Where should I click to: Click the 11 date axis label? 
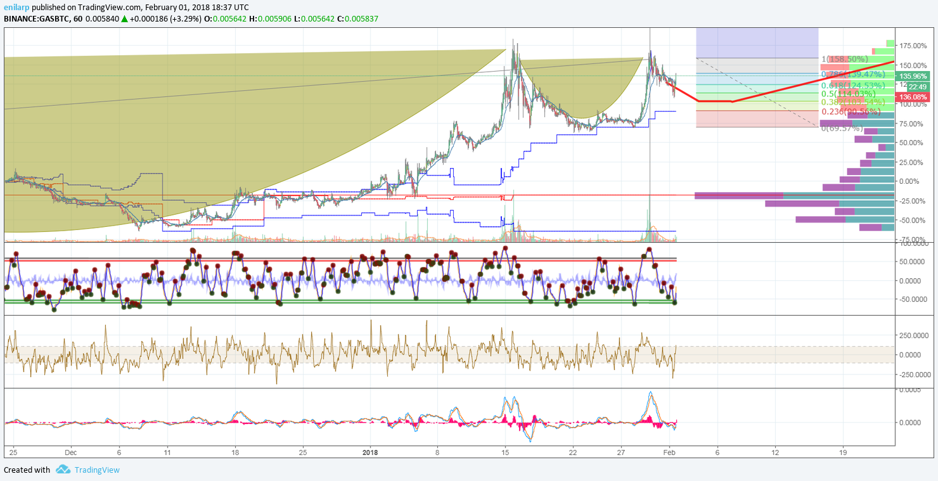168,453
